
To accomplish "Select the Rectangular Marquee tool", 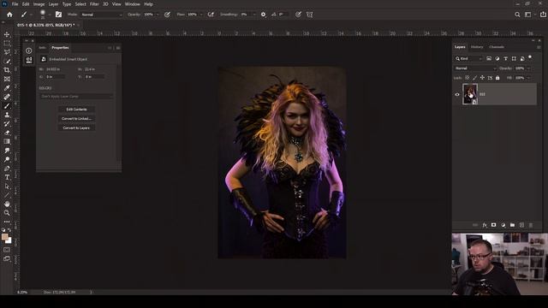I will 7,44.
